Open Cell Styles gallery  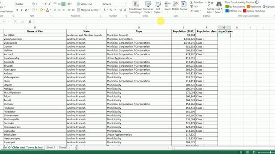click(158, 7)
